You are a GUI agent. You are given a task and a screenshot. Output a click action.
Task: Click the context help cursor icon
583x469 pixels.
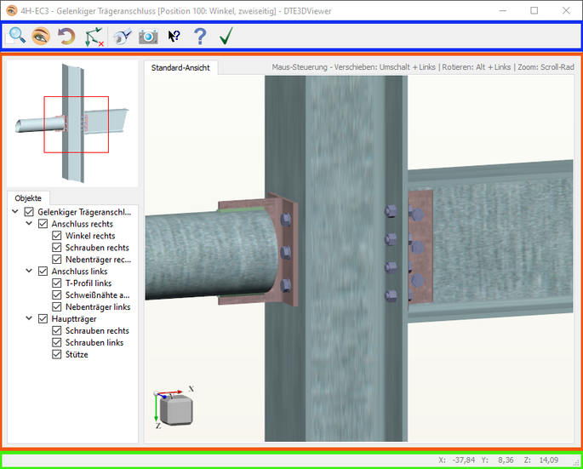(174, 36)
